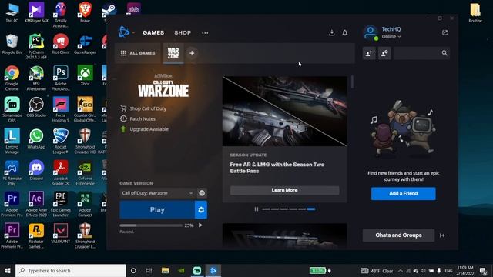Screen dimensions: 493x277
Task: Open the downloads icon in header
Action: point(332,32)
